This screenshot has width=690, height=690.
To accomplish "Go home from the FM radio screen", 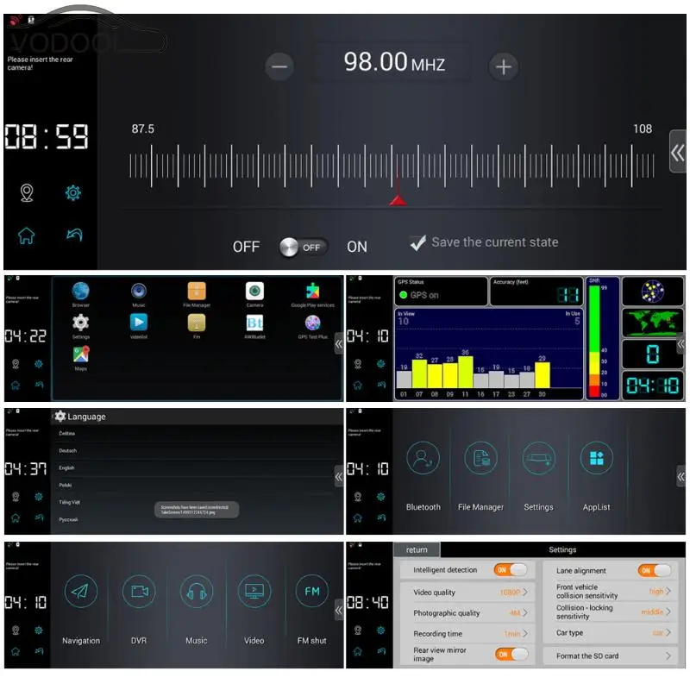I will [27, 235].
